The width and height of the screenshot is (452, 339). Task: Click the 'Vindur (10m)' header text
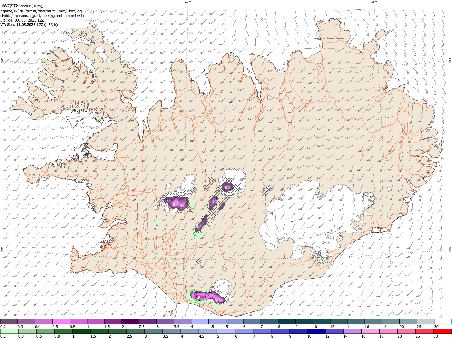coord(31,6)
